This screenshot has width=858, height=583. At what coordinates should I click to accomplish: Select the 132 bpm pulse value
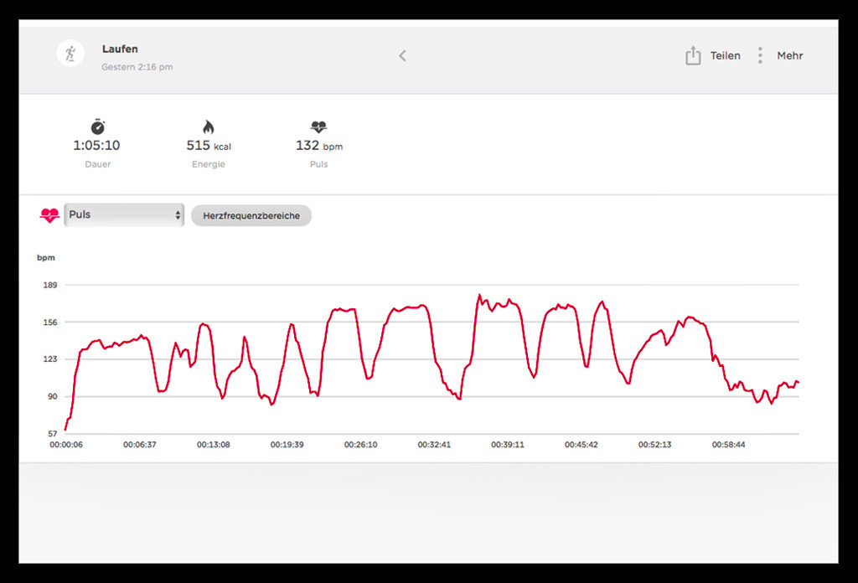click(318, 146)
